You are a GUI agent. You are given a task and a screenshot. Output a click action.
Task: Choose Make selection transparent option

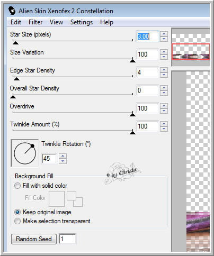(17, 221)
